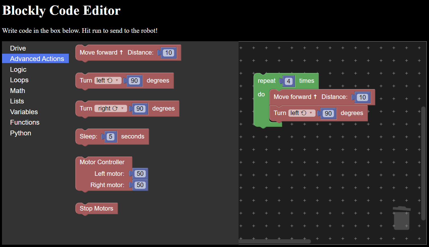Edit flyout Turn left 90 degrees value
The image size is (429, 247).
[x=134, y=81]
